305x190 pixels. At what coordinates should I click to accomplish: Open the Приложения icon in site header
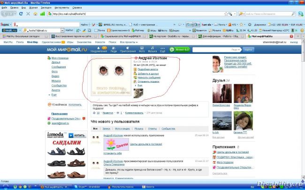click(128, 50)
